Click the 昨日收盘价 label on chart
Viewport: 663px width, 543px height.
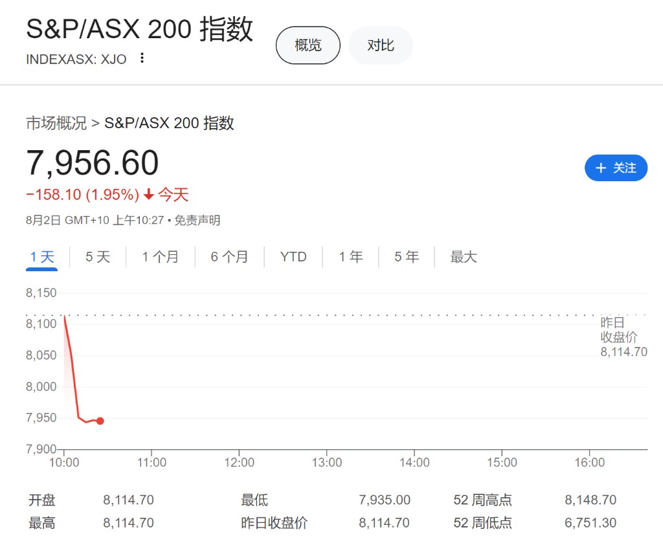pos(619,329)
